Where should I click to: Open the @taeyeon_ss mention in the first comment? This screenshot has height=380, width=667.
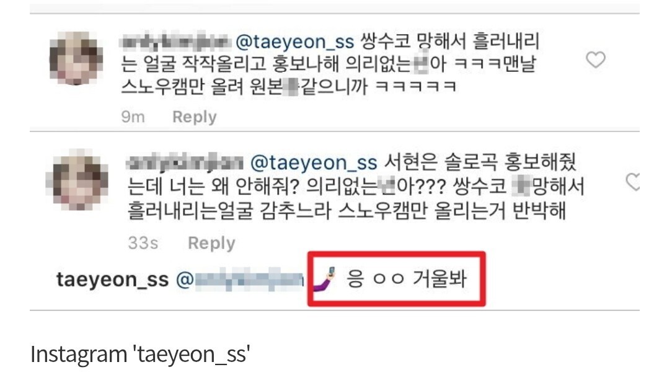(x=294, y=42)
